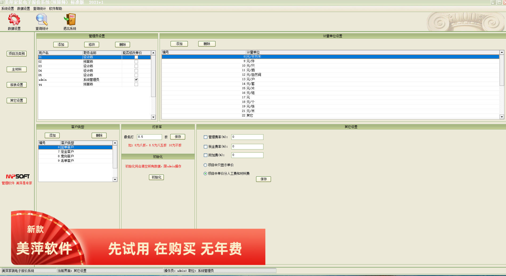Click the customer type list scroll-up arrow
This screenshot has width=506, height=276.
115,143
